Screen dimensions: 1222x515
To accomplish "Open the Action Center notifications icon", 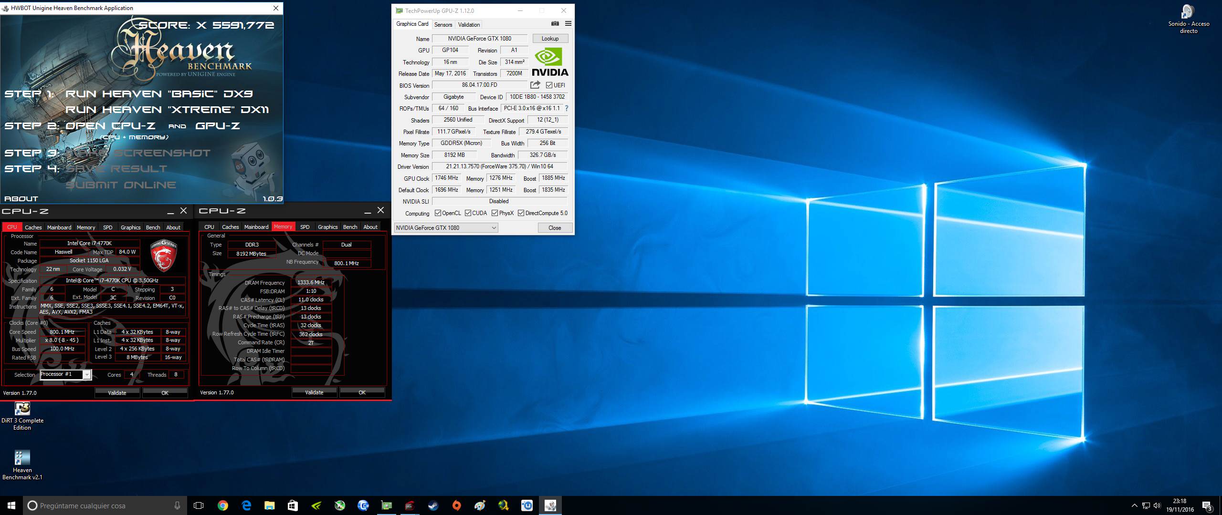I will pyautogui.click(x=1207, y=506).
